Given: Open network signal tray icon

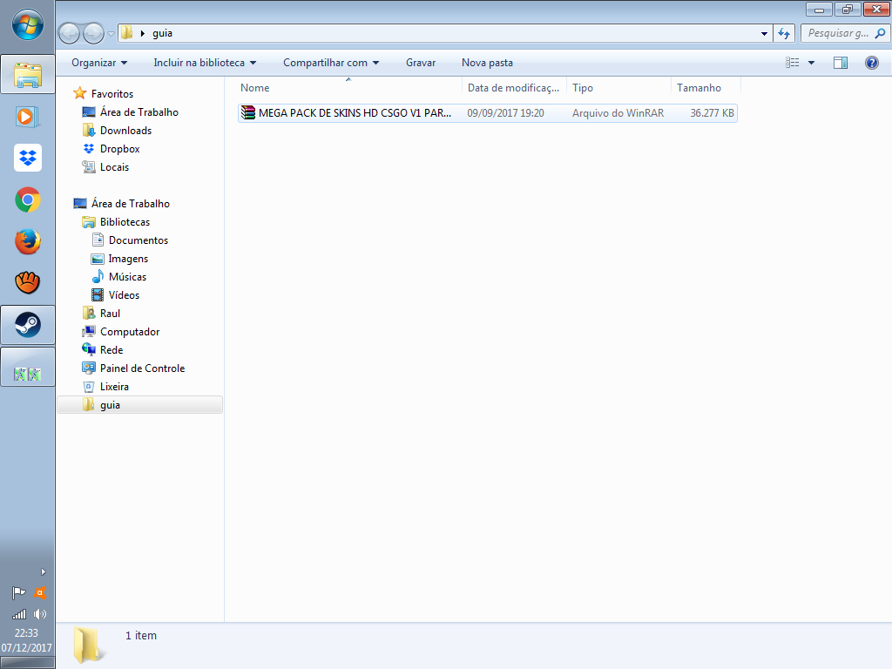Looking at the screenshot, I should pos(19,614).
